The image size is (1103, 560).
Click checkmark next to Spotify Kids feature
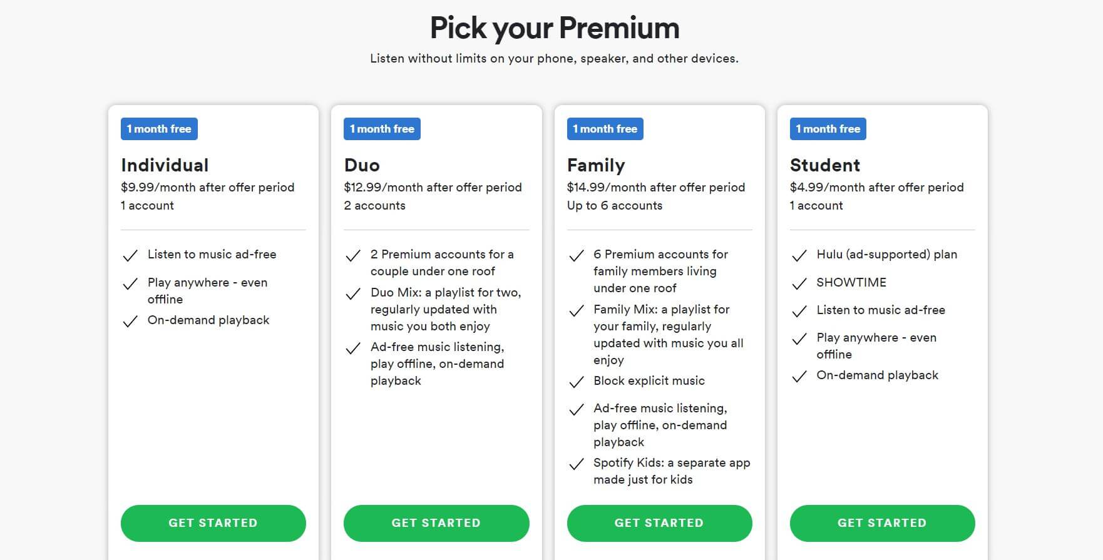(x=576, y=464)
